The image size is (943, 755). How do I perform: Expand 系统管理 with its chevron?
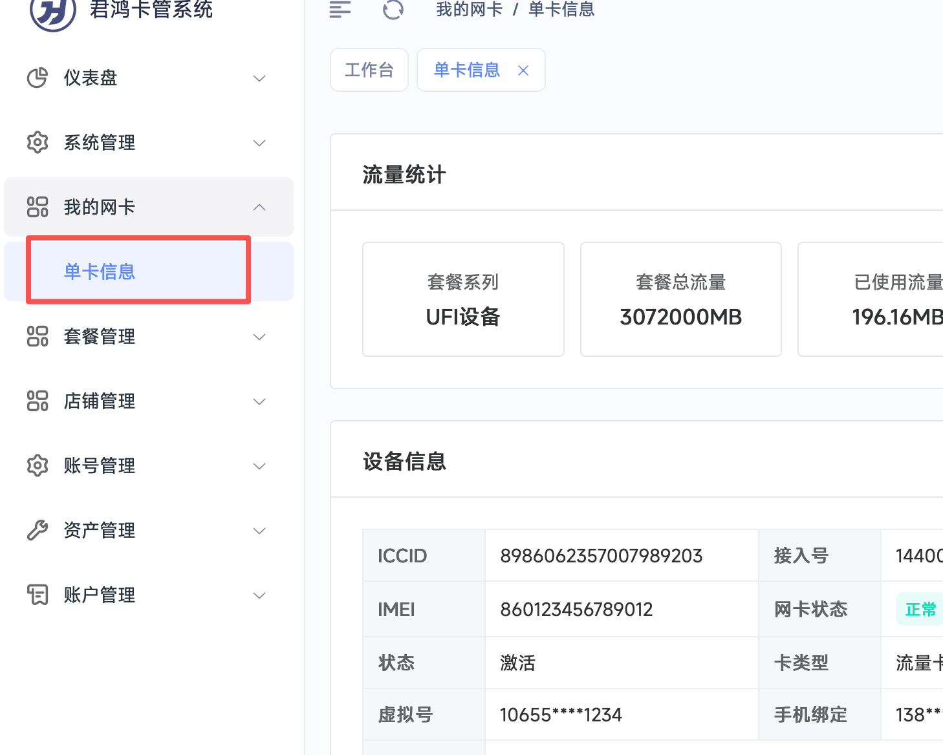click(259, 143)
